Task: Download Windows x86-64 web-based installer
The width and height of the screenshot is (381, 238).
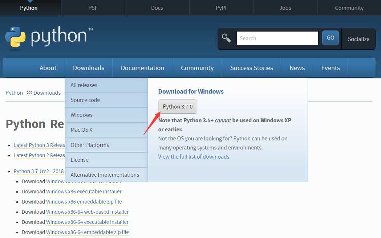Action: pyautogui.click(x=88, y=212)
